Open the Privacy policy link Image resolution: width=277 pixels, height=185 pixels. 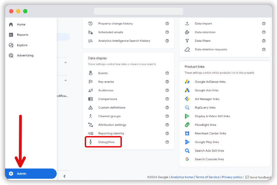[232, 177]
